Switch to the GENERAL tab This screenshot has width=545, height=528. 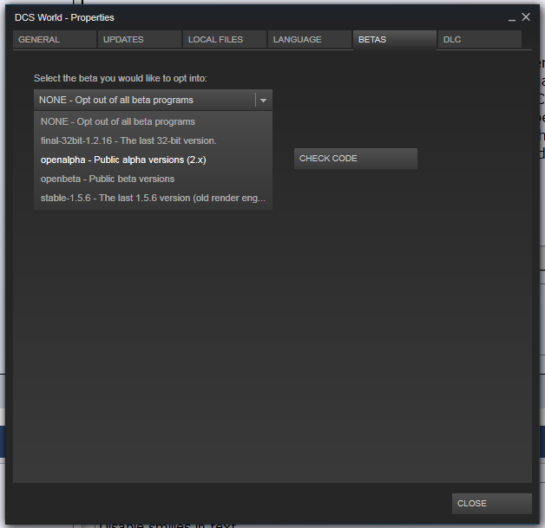[x=55, y=40]
